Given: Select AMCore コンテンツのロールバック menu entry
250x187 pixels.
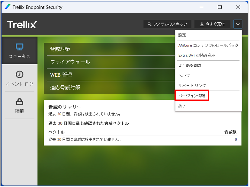Looking at the screenshot, I should [208, 46].
